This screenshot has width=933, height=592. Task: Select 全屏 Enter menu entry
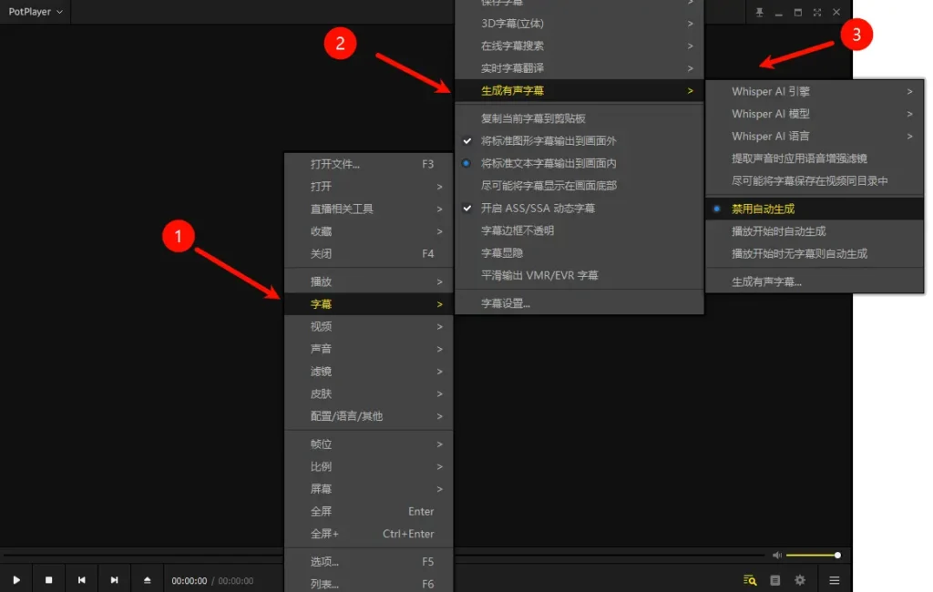(x=369, y=511)
